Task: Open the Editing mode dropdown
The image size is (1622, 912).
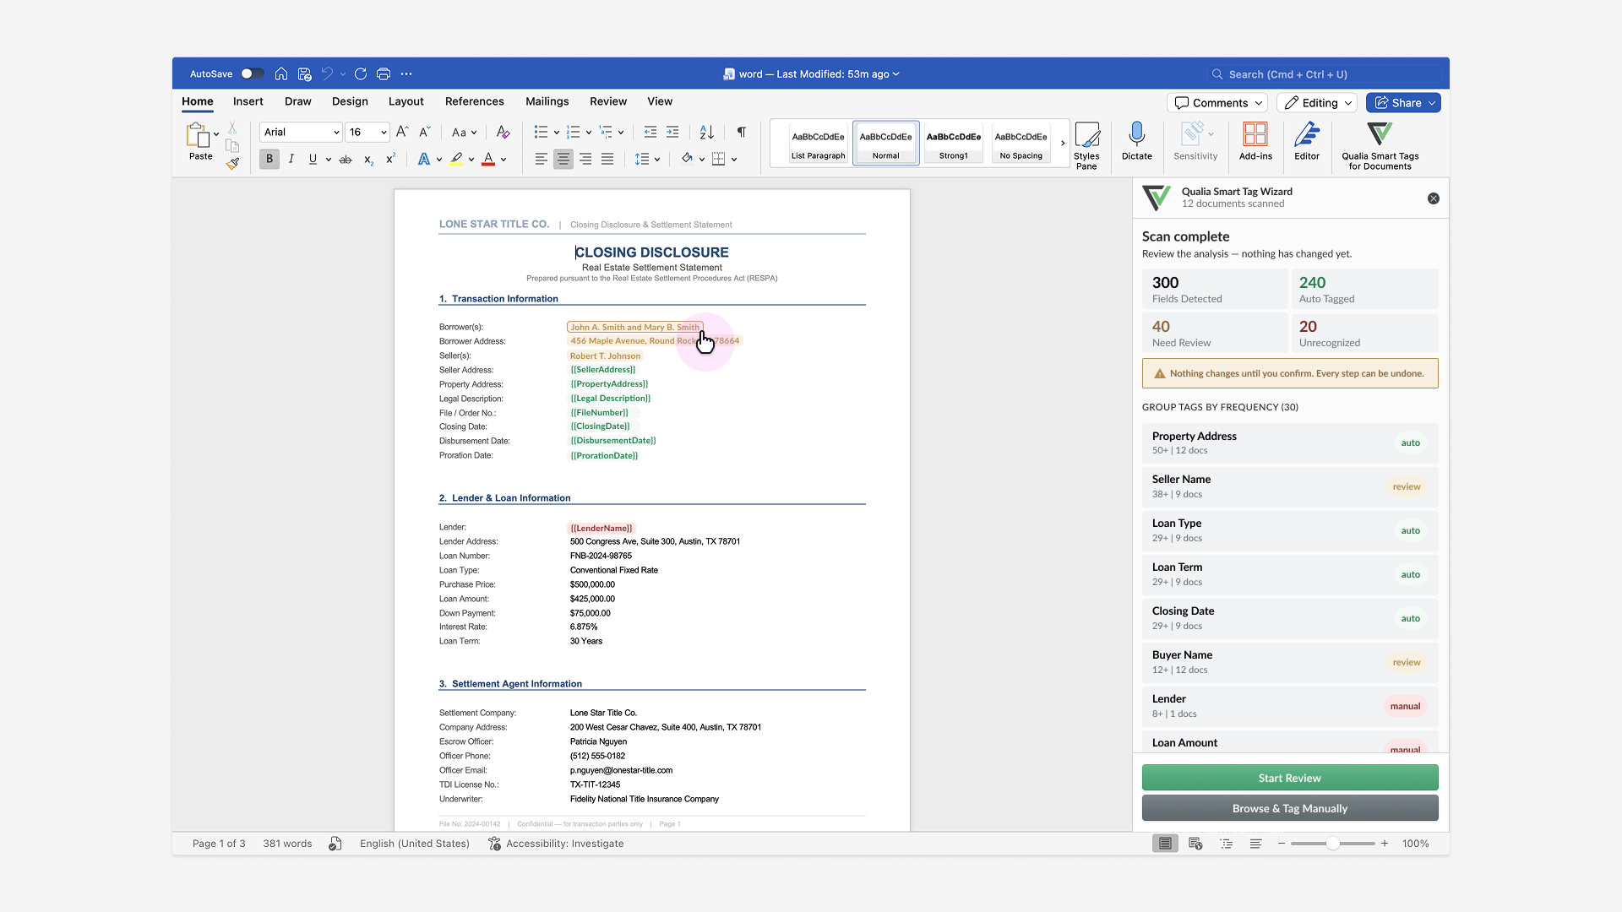Action: 1317,103
